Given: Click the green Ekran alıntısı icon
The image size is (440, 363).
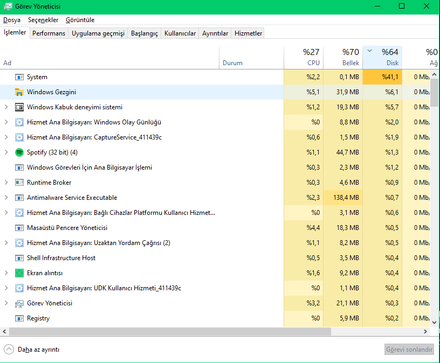Looking at the screenshot, I should click(x=19, y=273).
